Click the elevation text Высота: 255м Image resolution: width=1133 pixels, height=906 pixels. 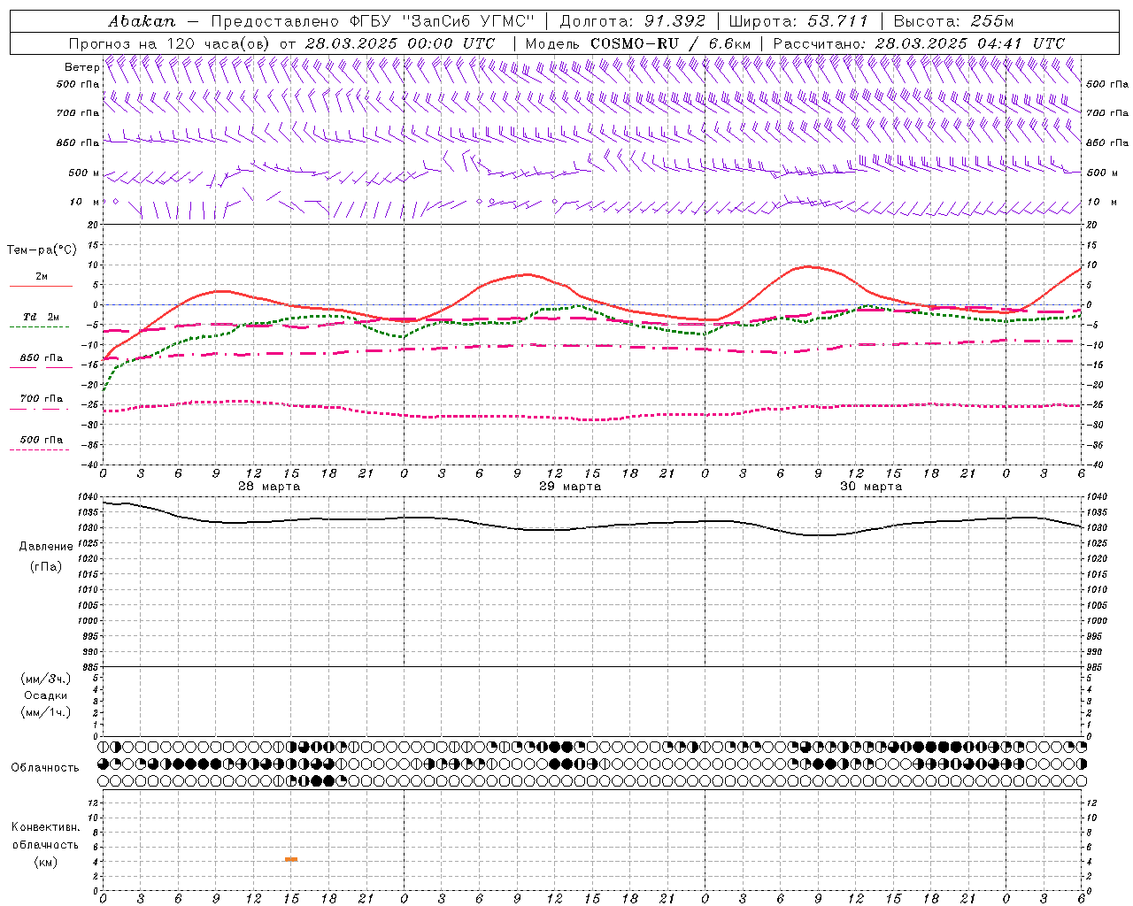tap(953, 21)
